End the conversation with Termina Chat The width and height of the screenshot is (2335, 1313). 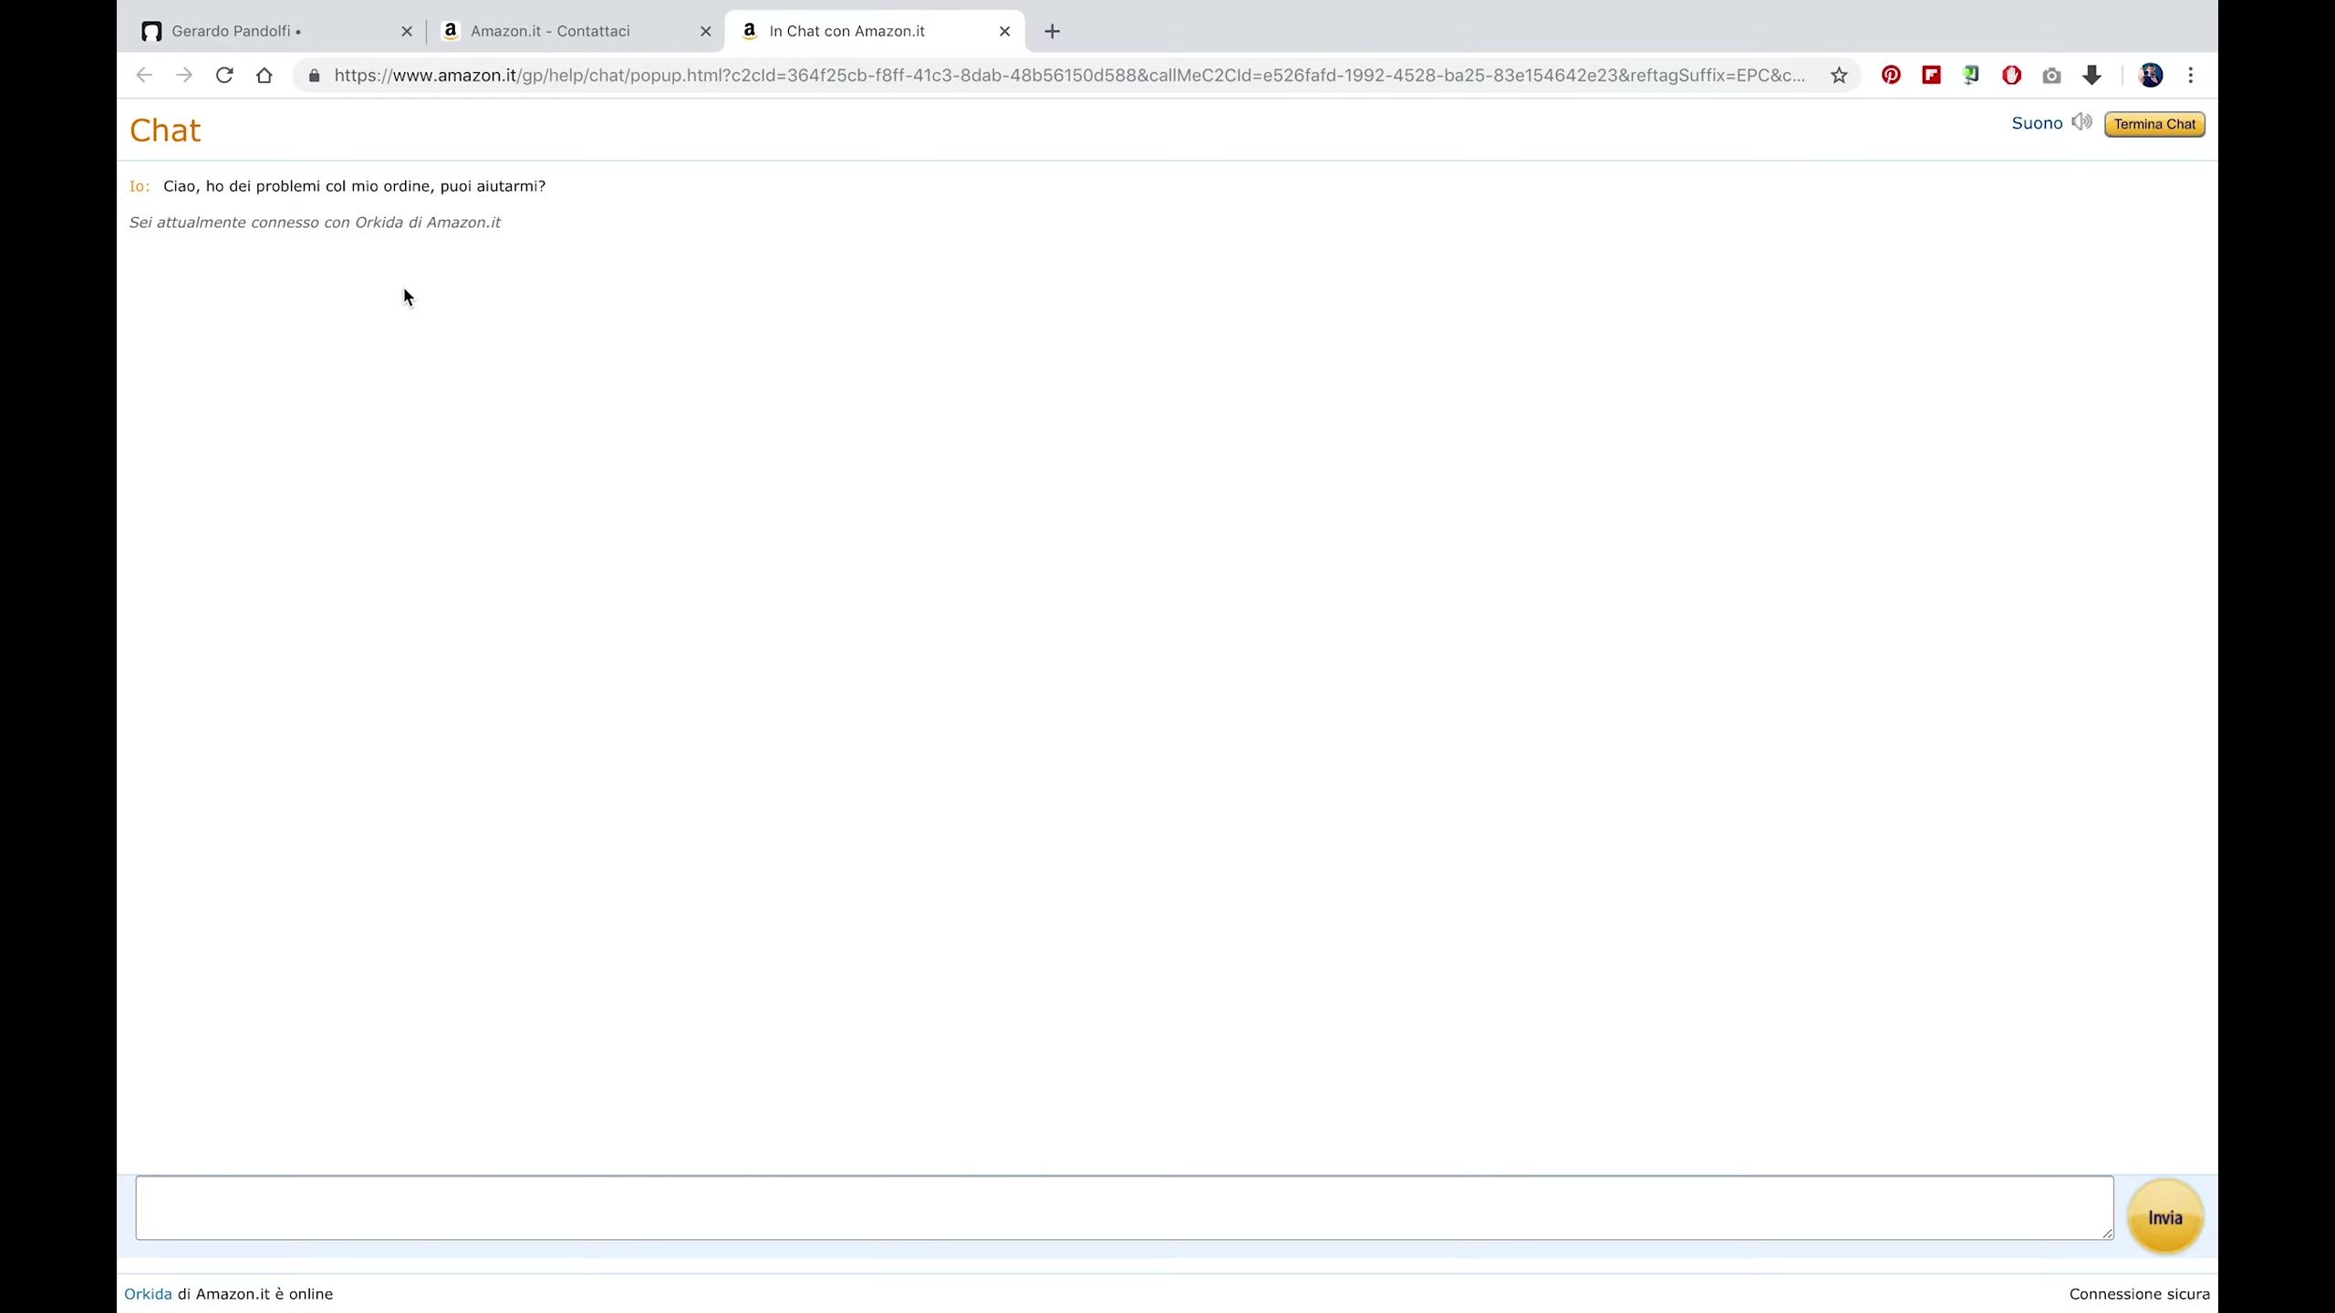(2154, 124)
